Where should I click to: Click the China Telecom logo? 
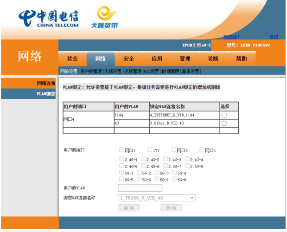point(49,19)
